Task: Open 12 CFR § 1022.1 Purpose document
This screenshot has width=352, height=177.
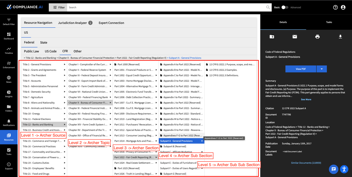Action: (x=230, y=65)
